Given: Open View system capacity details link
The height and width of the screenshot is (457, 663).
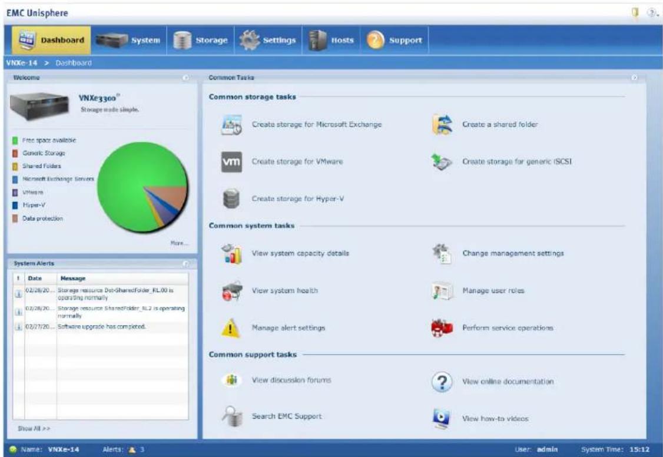Looking at the screenshot, I should [300, 254].
